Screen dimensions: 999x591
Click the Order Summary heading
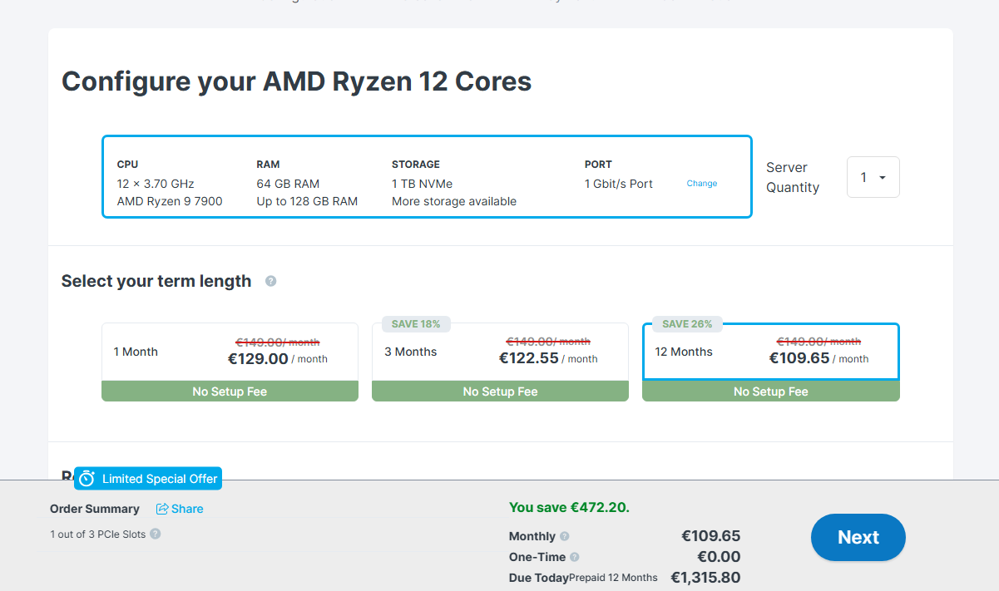(95, 509)
